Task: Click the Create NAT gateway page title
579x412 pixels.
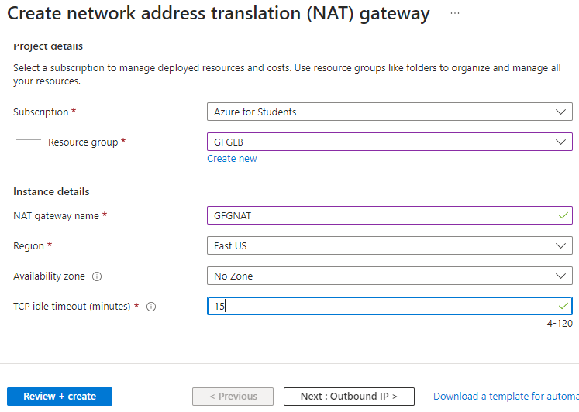Action: (218, 14)
